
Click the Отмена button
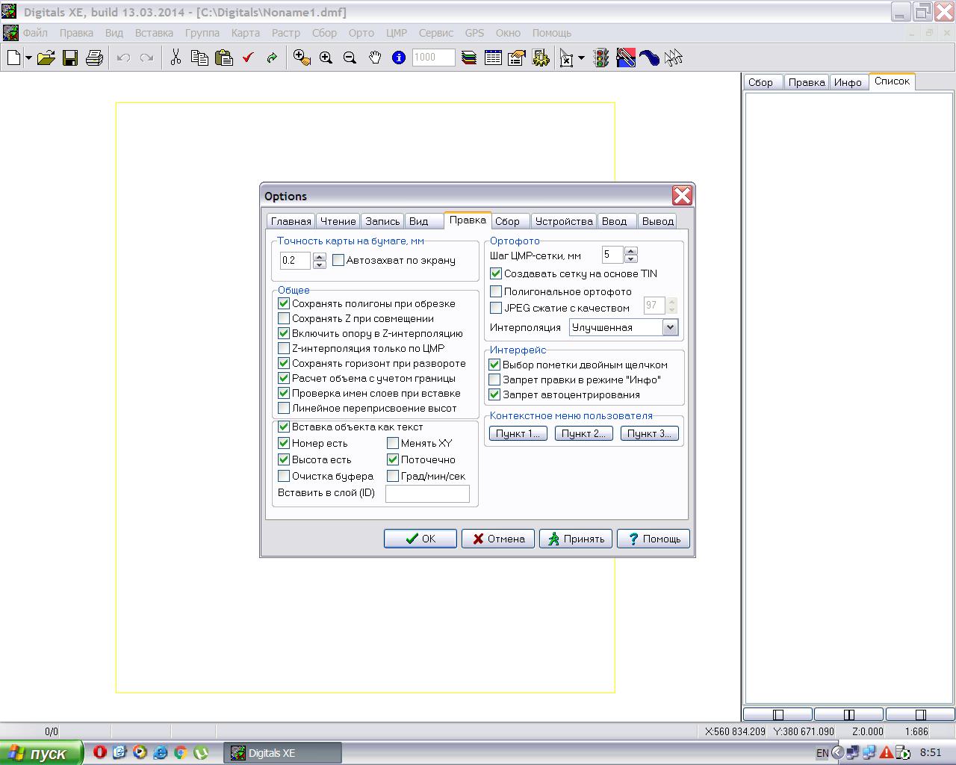(x=498, y=539)
